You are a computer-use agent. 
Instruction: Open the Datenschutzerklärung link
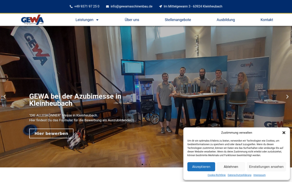pos(239,175)
